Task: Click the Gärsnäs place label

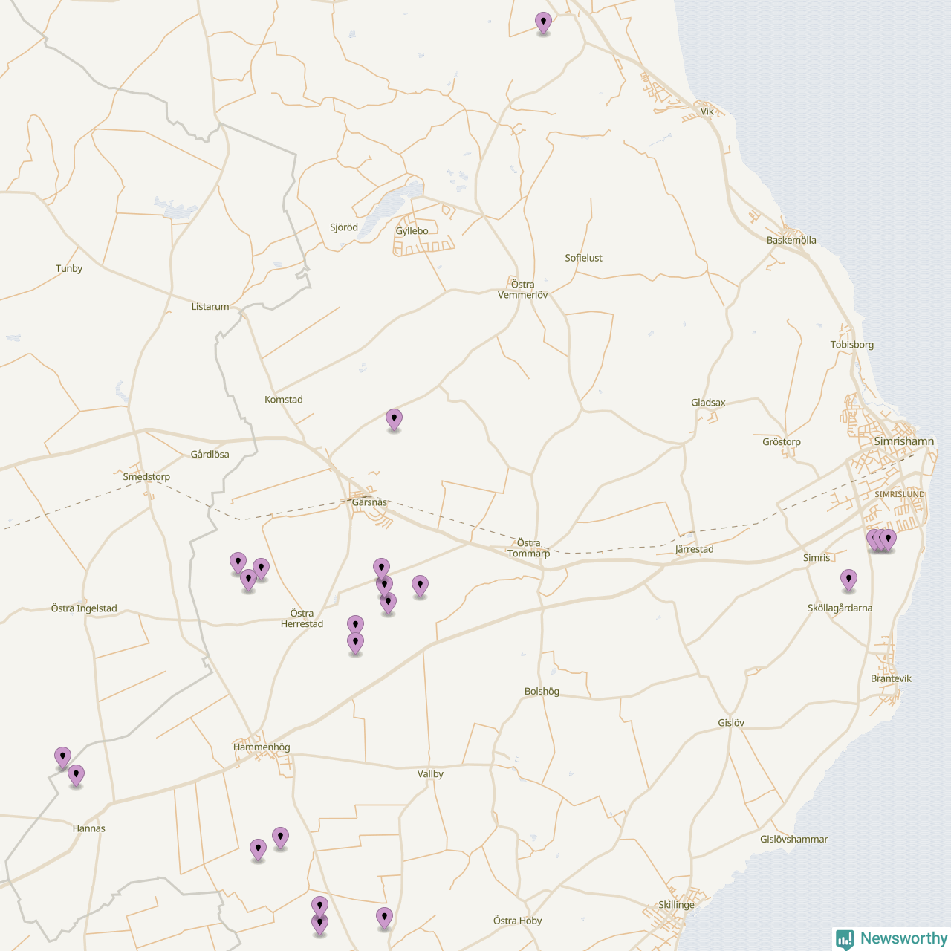Action: coord(369,502)
